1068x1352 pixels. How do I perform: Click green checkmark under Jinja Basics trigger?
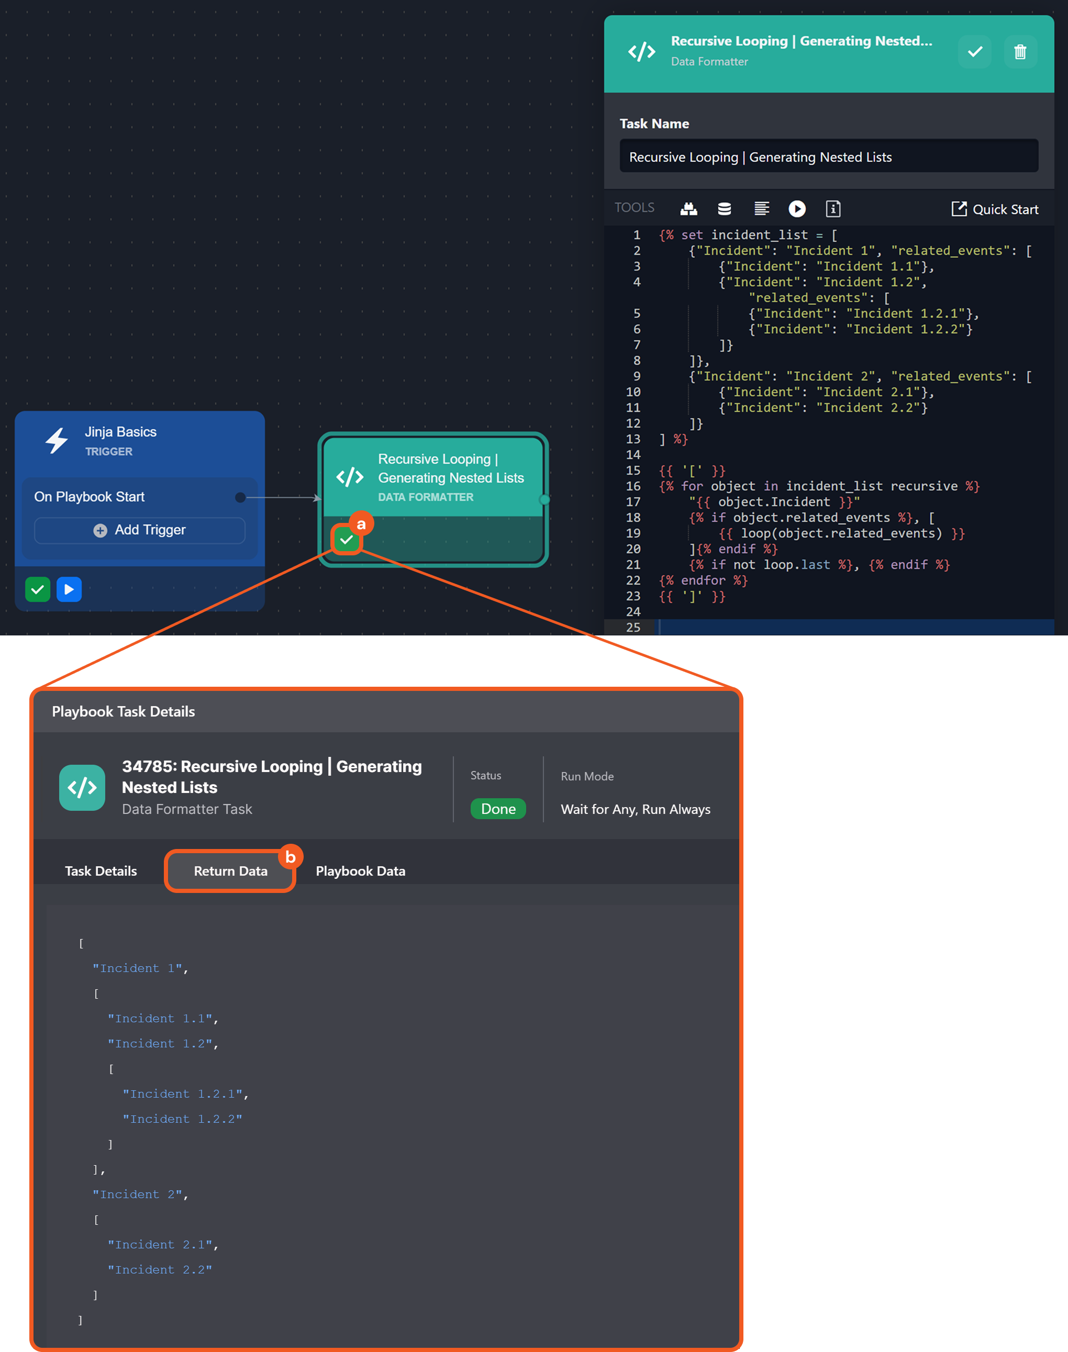click(x=38, y=589)
